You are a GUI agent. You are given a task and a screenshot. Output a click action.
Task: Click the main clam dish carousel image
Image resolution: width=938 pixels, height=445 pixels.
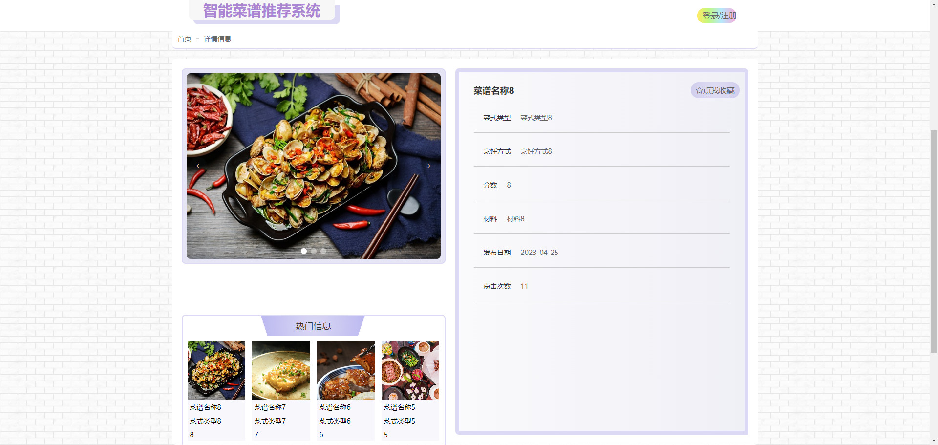pos(314,166)
